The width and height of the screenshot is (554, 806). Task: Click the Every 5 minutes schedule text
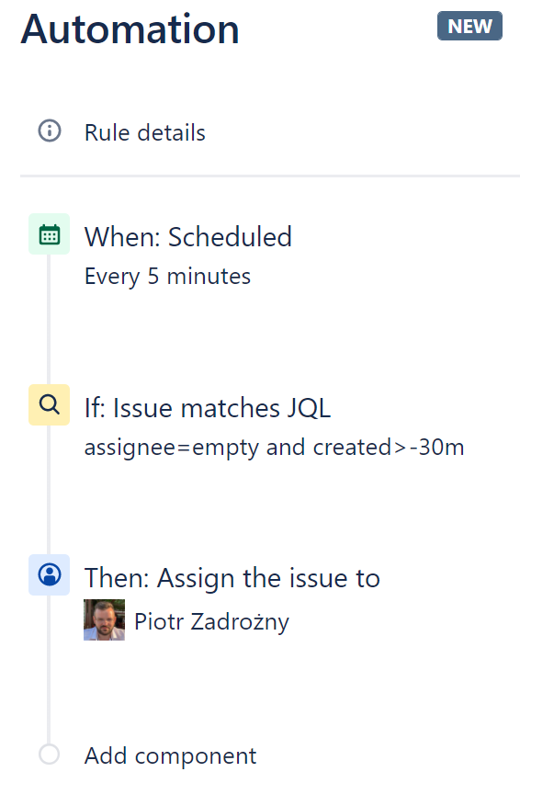pos(167,276)
